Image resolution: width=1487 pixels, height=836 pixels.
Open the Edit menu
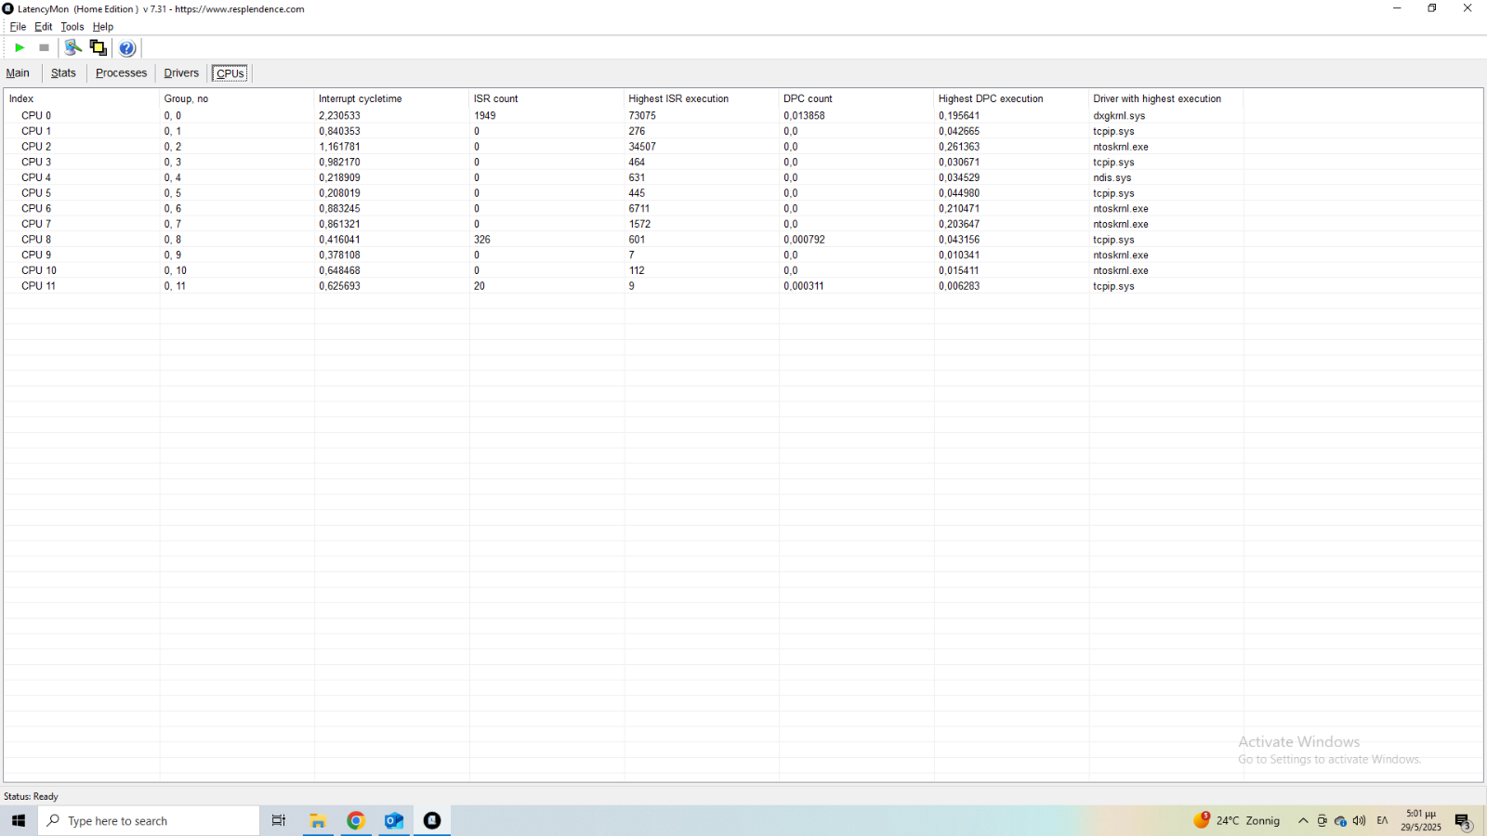tap(44, 27)
